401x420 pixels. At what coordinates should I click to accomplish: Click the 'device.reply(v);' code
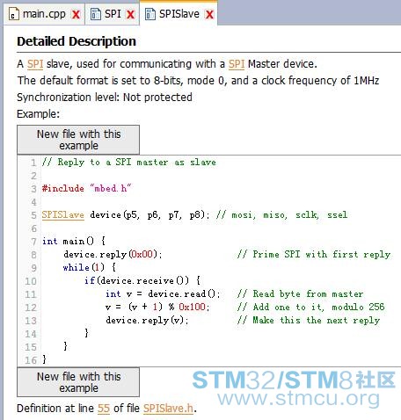[147, 320]
